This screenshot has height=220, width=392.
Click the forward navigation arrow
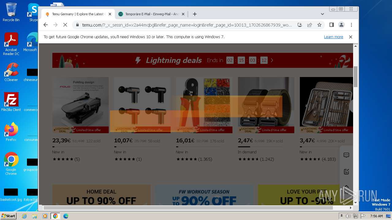coord(55,25)
